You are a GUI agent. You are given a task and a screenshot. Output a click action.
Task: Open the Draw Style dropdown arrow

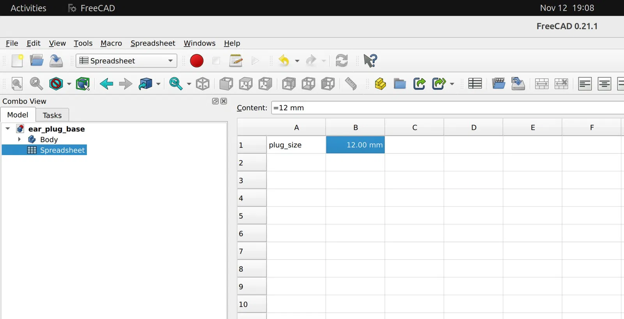coord(69,84)
